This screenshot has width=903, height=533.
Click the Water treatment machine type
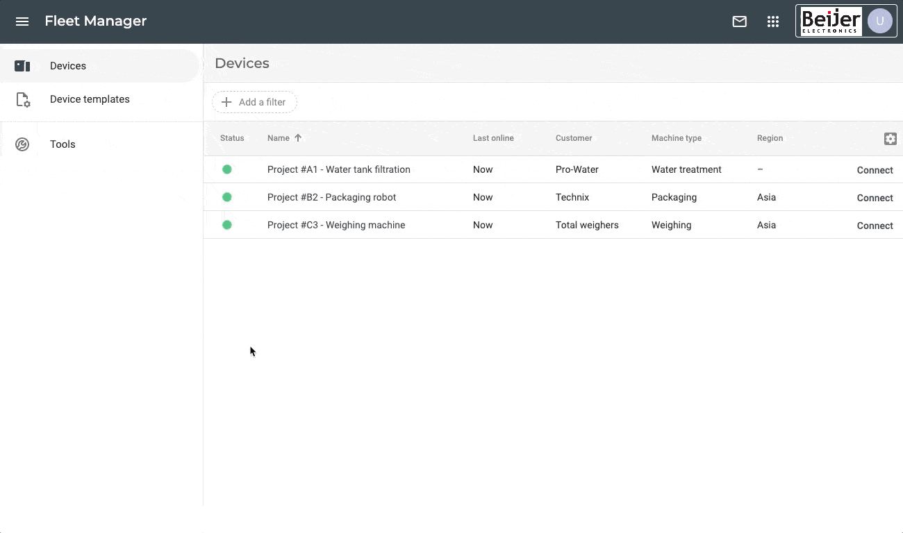686,169
